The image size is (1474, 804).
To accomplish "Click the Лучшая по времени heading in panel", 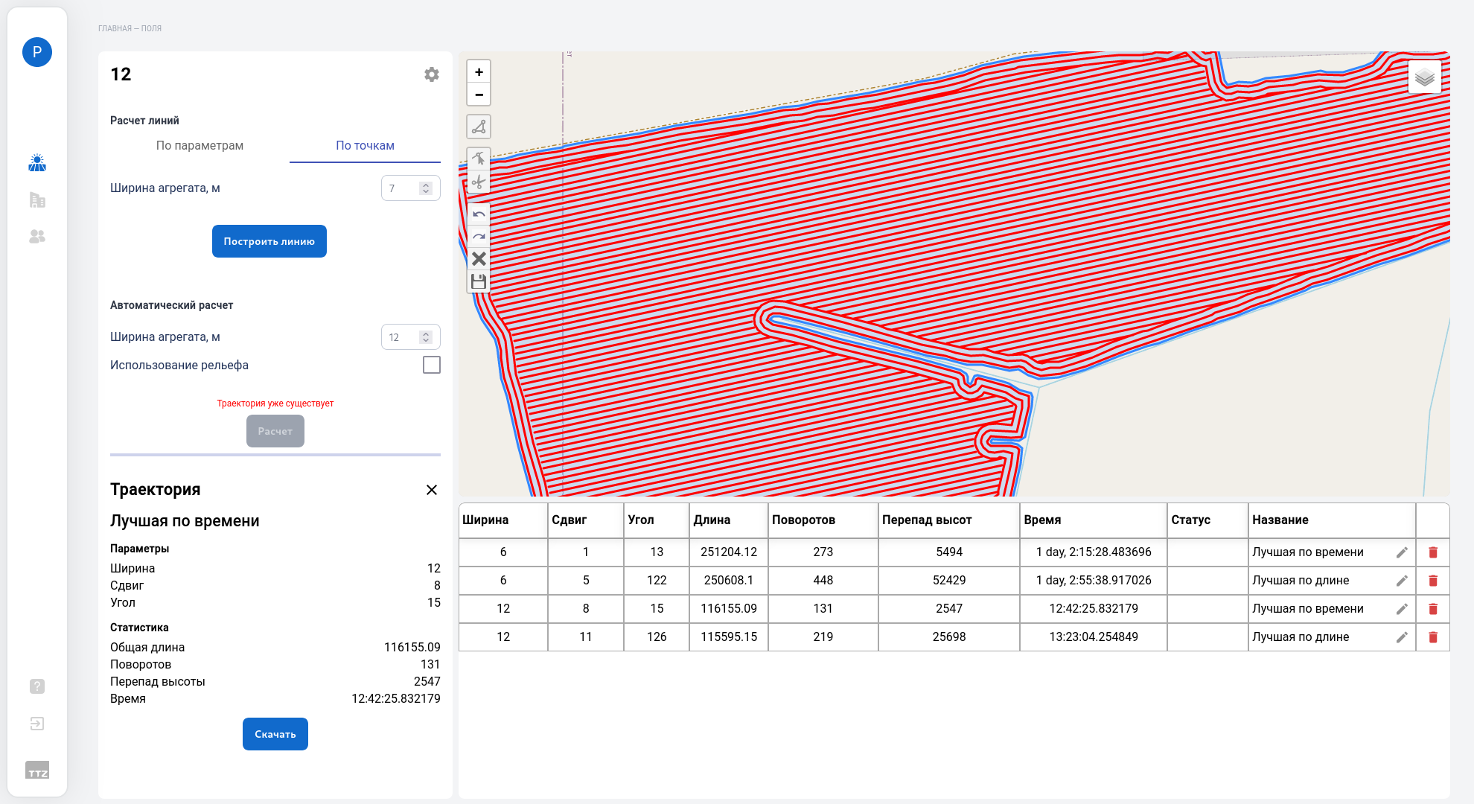I will [185, 521].
